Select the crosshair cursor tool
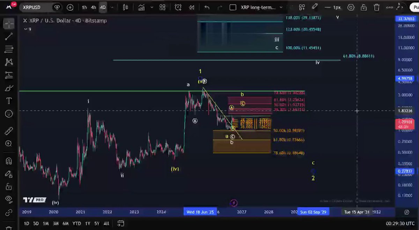Screen dimensions: 419x230 click(x=9, y=23)
